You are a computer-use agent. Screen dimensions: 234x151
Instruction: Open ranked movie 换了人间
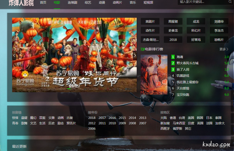[x=183, y=69]
